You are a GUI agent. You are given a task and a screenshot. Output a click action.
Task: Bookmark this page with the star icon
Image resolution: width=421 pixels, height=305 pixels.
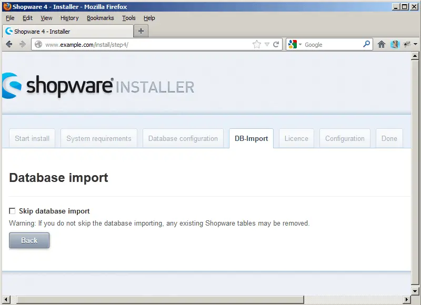tap(257, 44)
